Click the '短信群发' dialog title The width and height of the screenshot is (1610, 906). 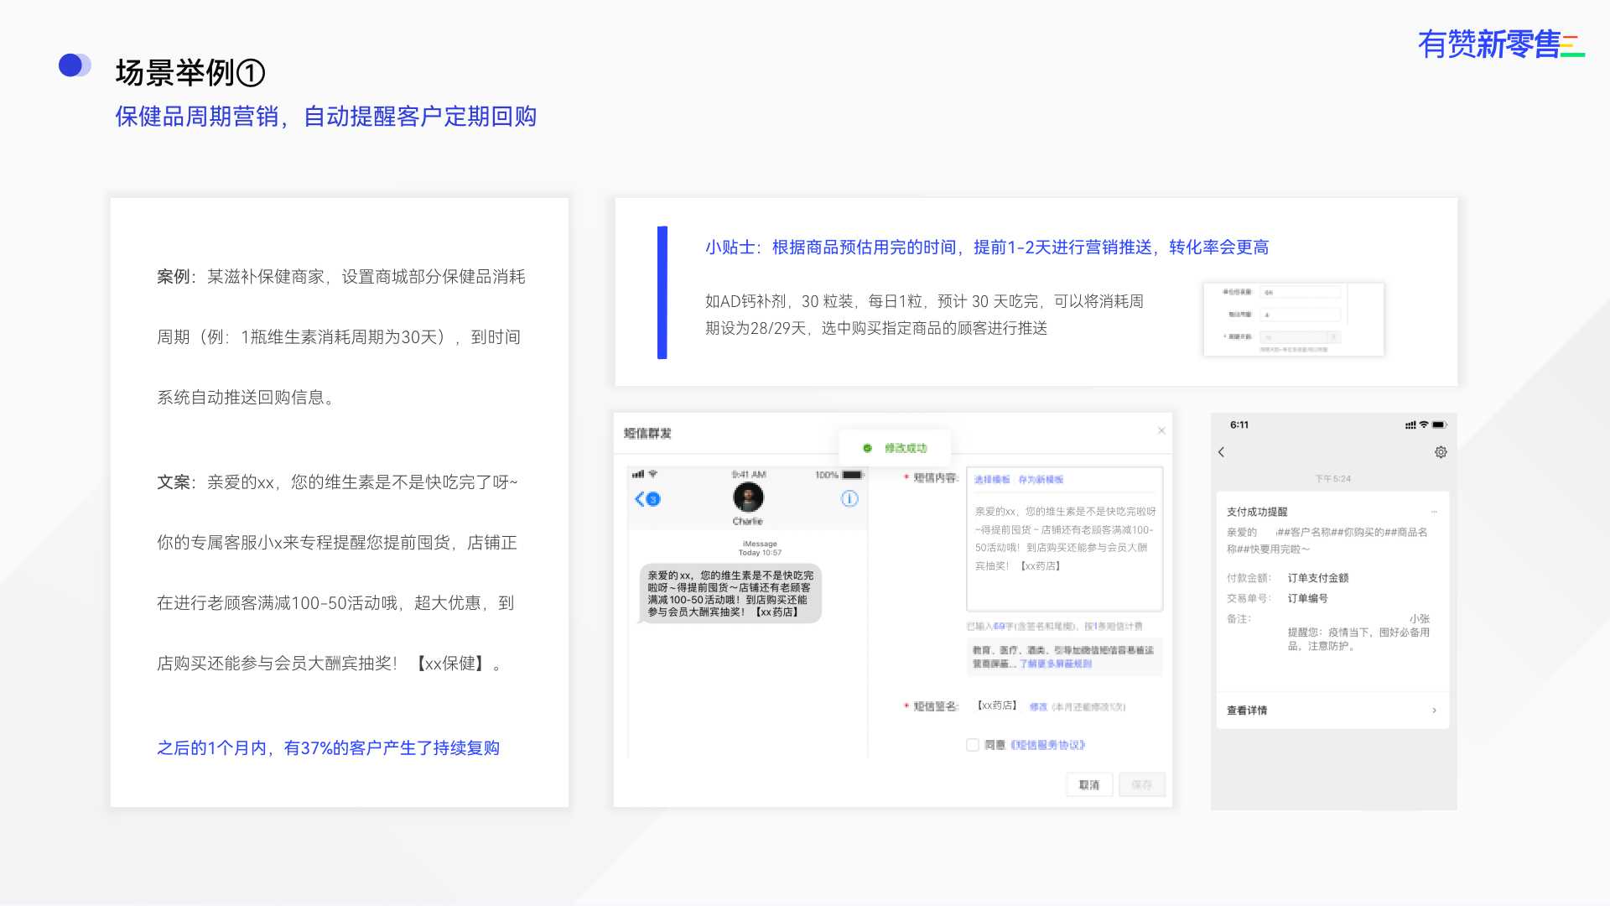[x=647, y=433]
